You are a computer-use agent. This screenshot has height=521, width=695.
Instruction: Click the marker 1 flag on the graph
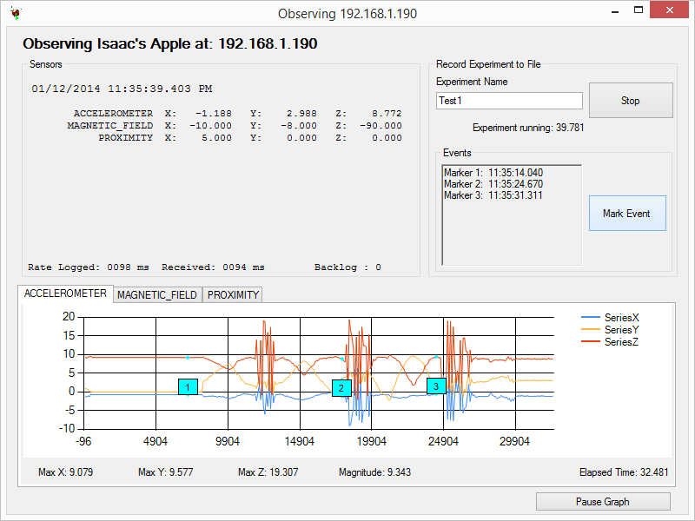click(188, 387)
